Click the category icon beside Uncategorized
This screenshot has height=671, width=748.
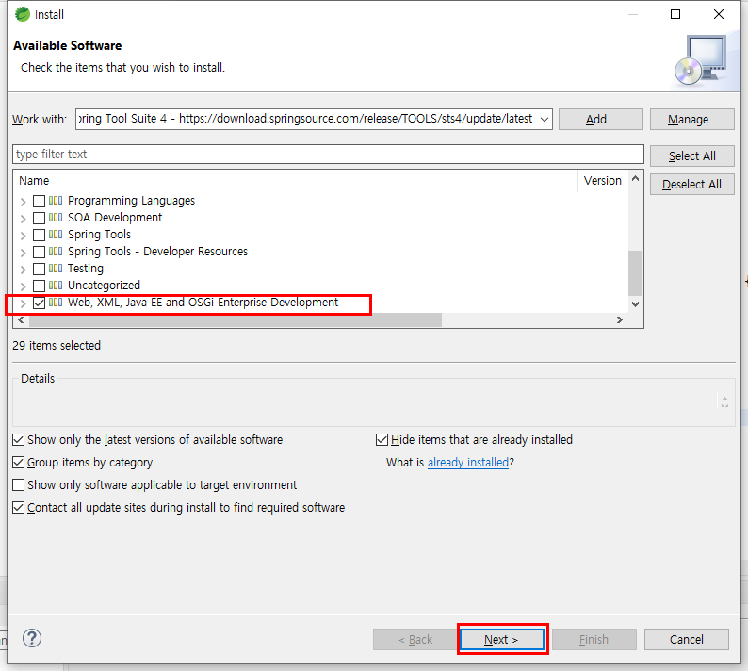click(56, 286)
